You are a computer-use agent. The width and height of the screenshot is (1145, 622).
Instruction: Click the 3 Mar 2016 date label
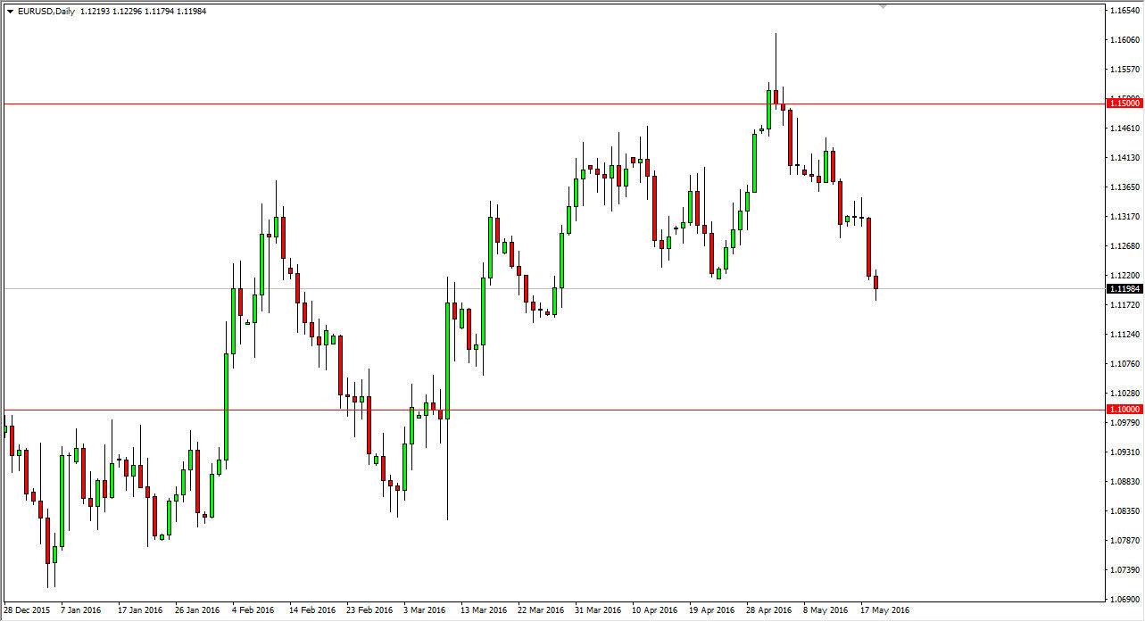pos(426,611)
